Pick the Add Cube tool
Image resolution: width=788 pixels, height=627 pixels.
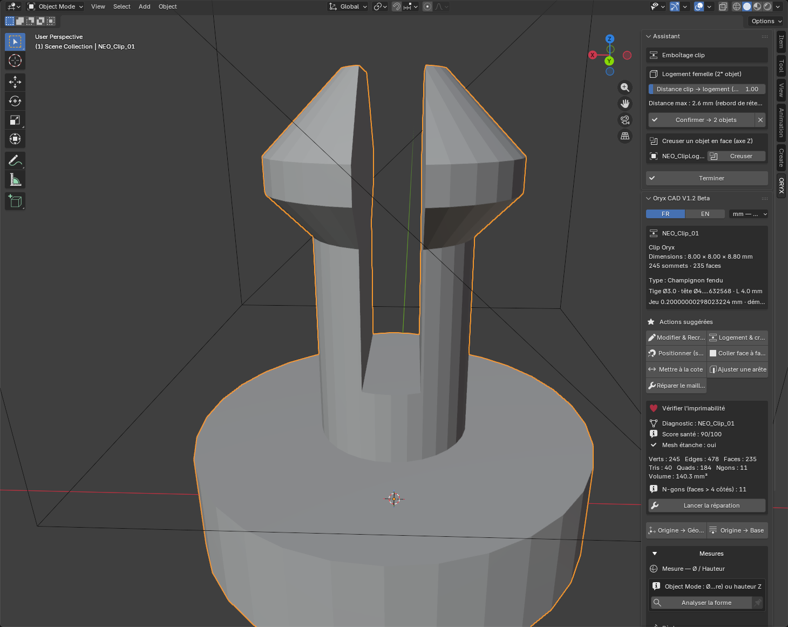(15, 201)
